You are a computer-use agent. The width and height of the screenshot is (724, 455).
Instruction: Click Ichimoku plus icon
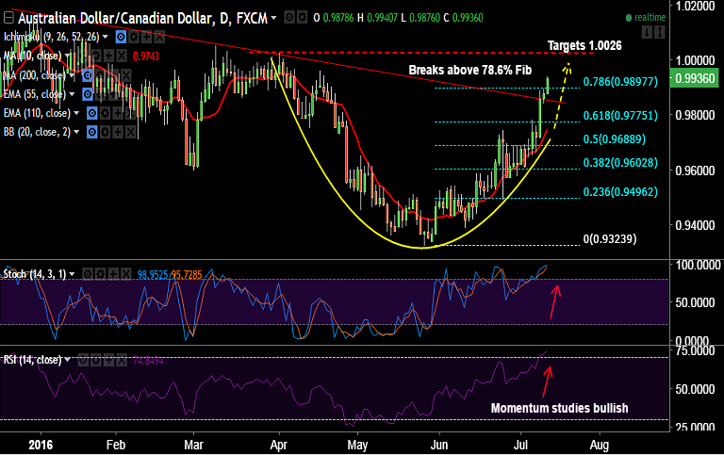click(x=146, y=37)
